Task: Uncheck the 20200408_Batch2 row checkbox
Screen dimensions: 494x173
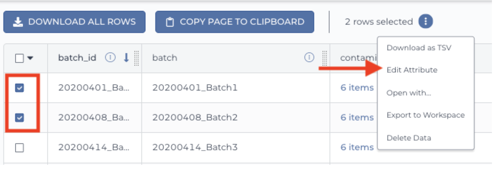Action: click(19, 117)
